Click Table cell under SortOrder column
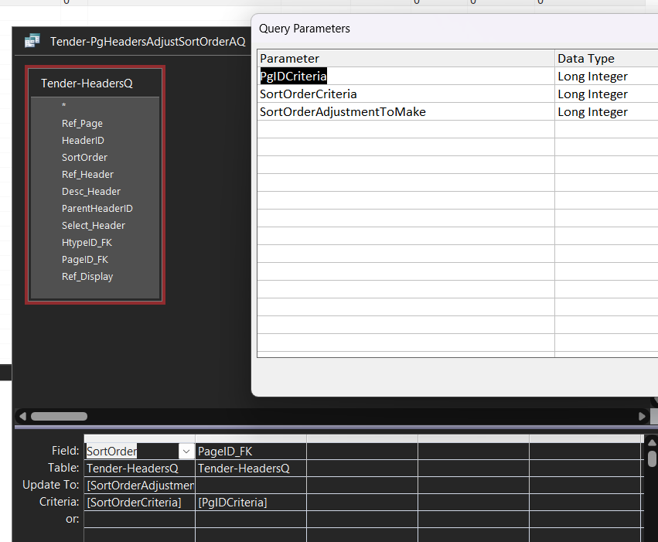The height and width of the screenshot is (542, 658). coord(139,469)
